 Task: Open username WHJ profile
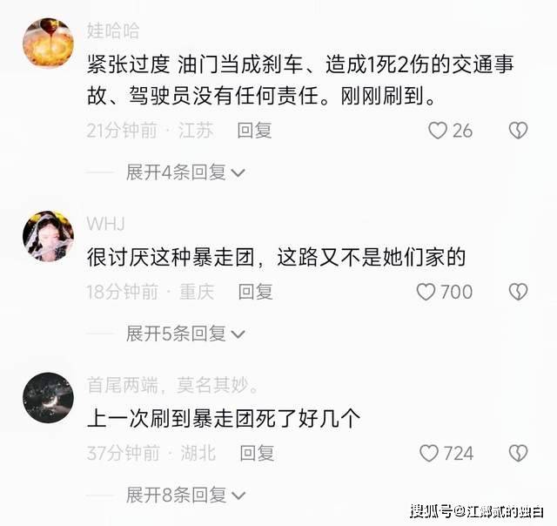point(106,225)
